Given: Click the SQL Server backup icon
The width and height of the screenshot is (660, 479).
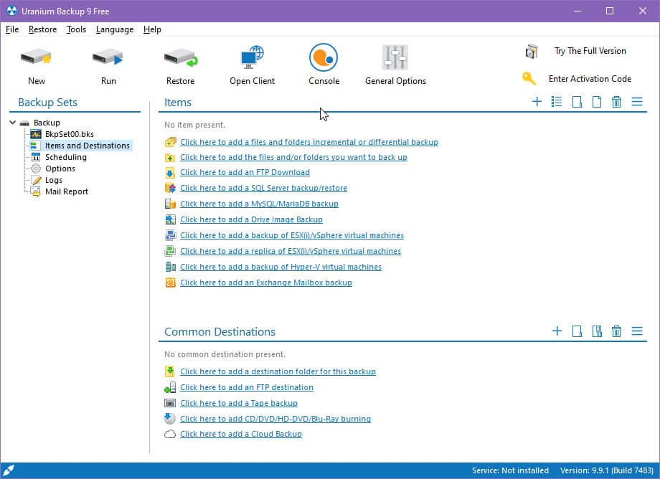Looking at the screenshot, I should (170, 188).
